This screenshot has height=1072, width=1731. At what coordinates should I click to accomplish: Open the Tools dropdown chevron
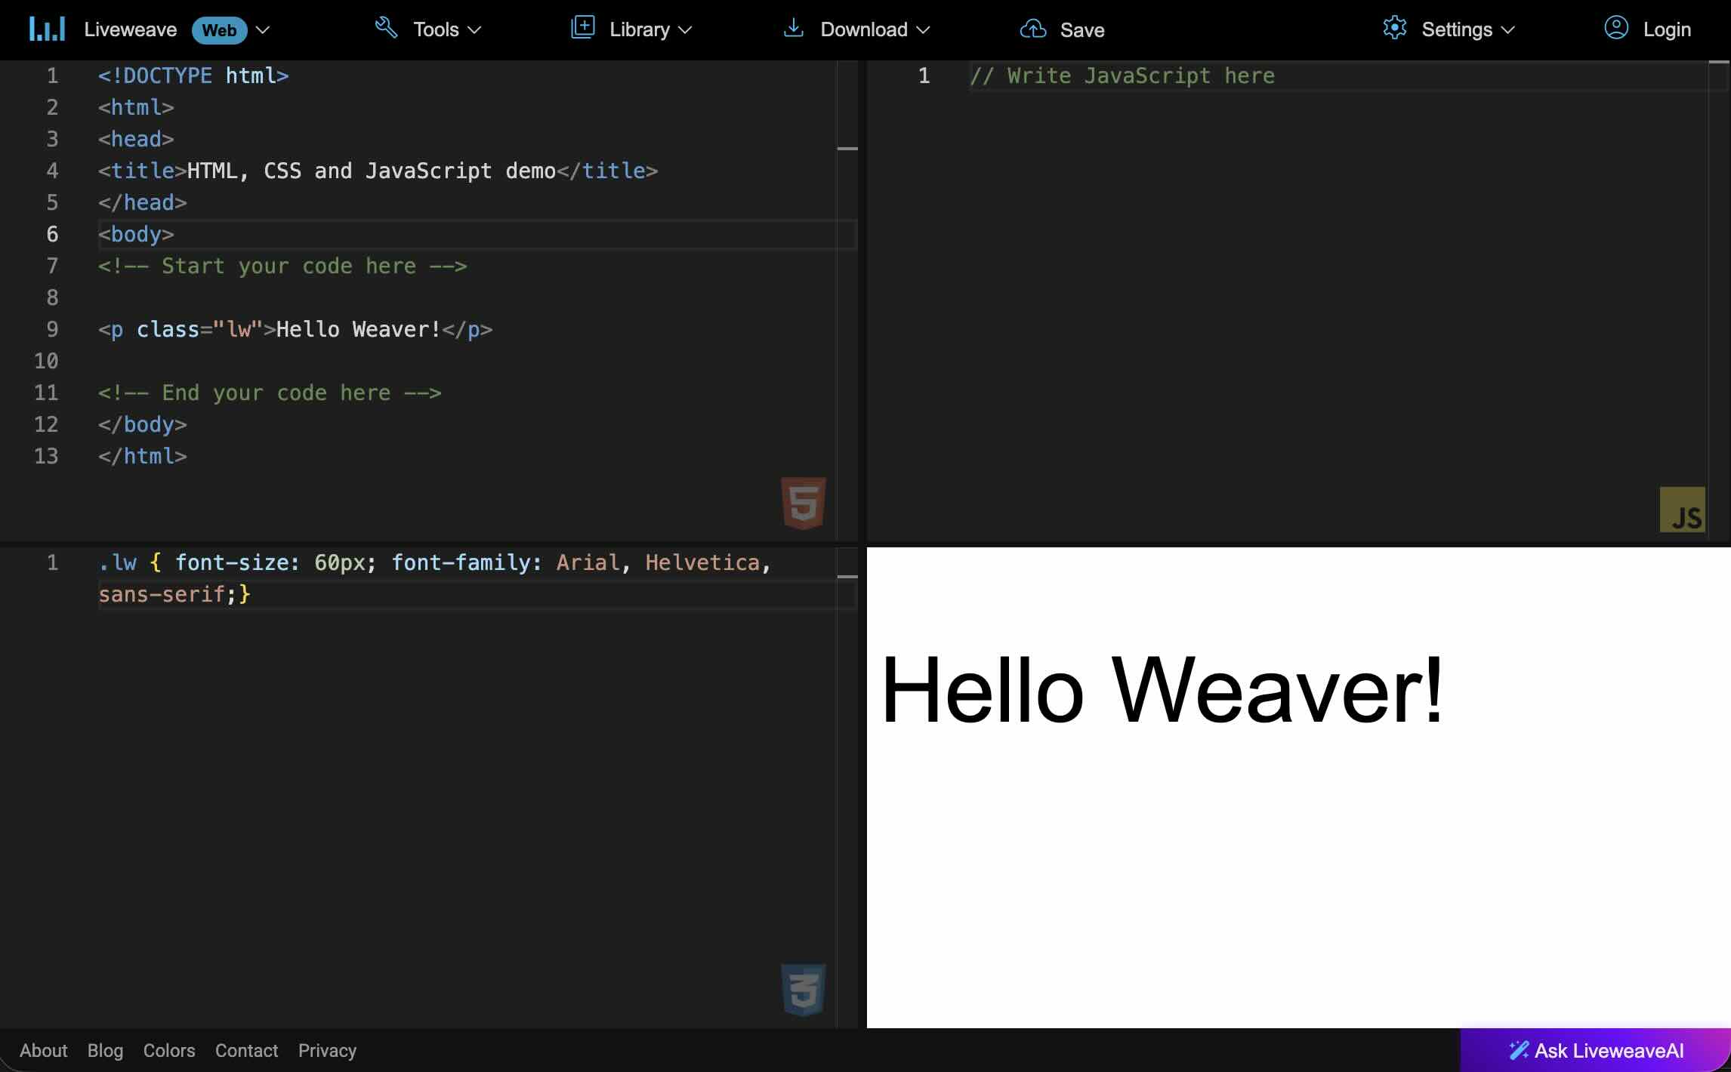click(474, 30)
